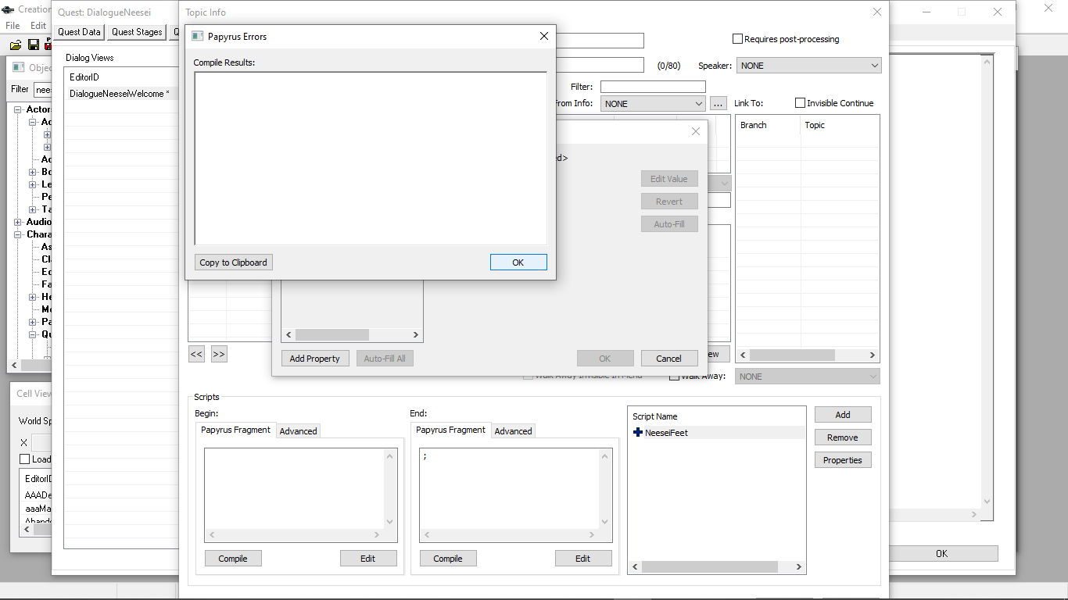The height and width of the screenshot is (600, 1068).
Task: Check the Walk Away checkbox
Action: (x=674, y=377)
